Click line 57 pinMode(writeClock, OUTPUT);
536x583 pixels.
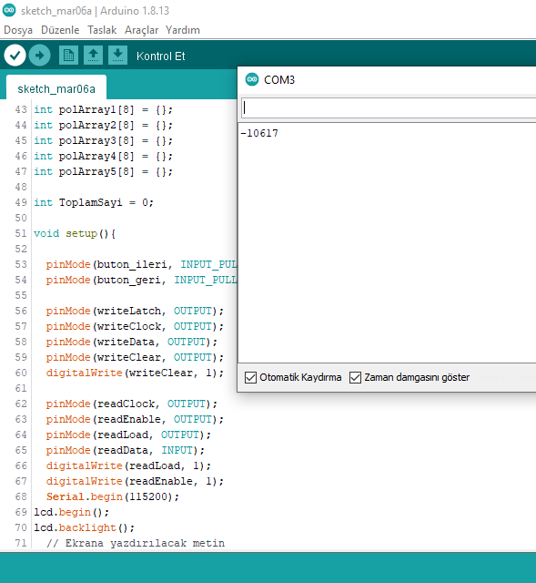pyautogui.click(x=135, y=326)
